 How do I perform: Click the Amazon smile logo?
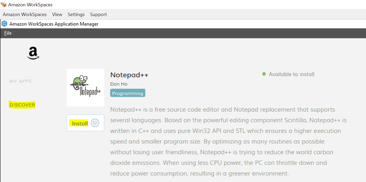coord(33,53)
